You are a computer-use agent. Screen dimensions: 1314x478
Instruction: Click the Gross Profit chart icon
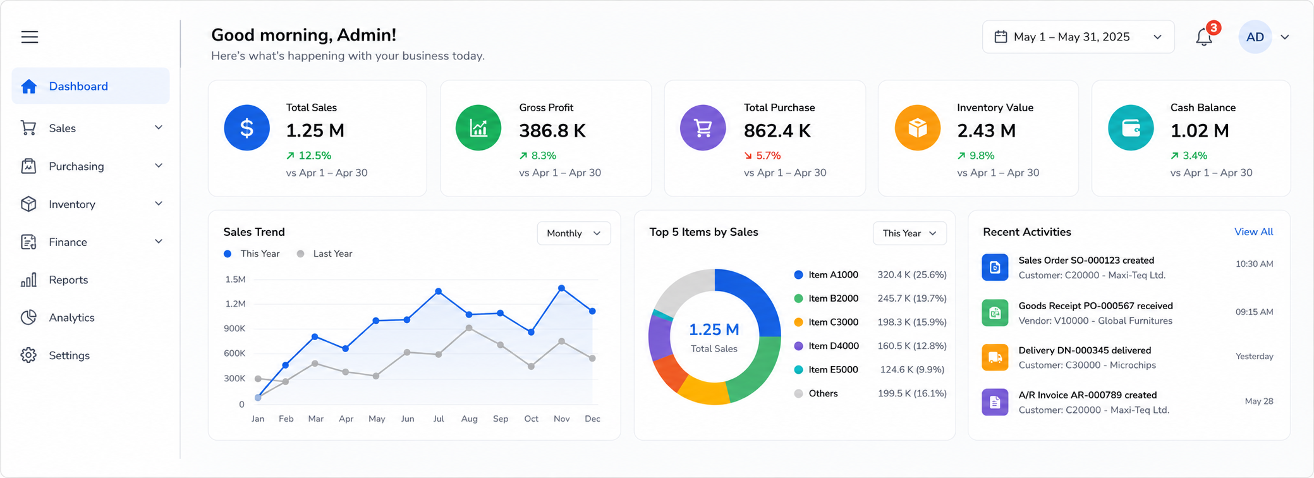478,128
